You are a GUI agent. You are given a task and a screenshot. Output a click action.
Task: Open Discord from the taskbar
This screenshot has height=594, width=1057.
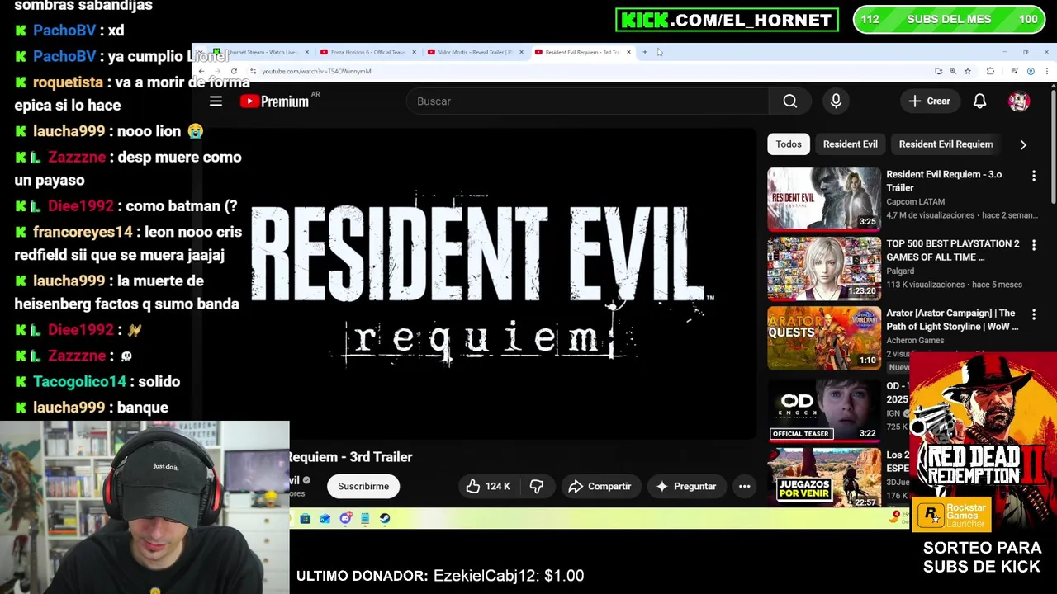pos(345,519)
